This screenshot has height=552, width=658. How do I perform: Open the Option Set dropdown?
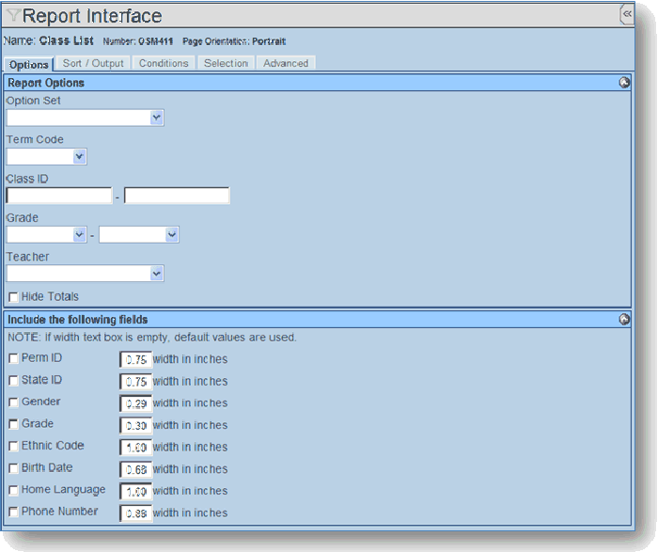click(x=86, y=118)
